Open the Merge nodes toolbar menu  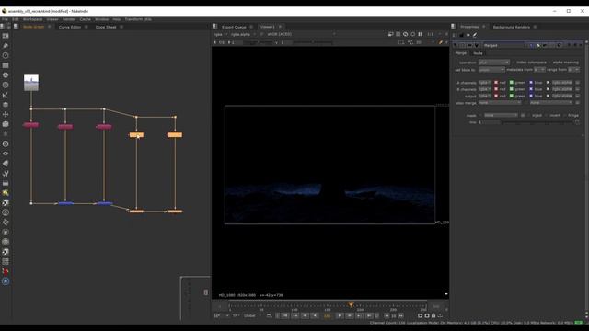click(x=6, y=105)
